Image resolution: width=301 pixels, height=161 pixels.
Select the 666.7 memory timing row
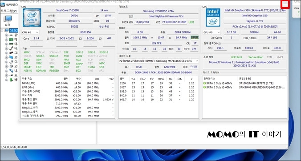point(158,100)
